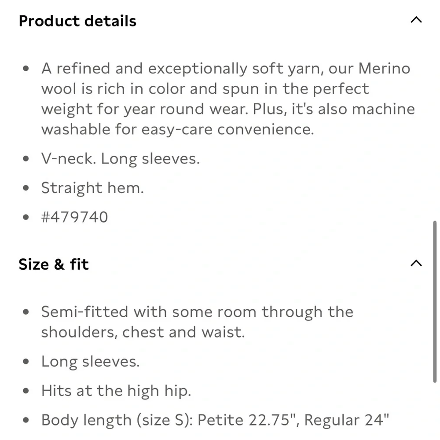Viewport: 440px width, 440px height.
Task: Click the 'Body length (size S)' text
Action: click(x=117, y=420)
